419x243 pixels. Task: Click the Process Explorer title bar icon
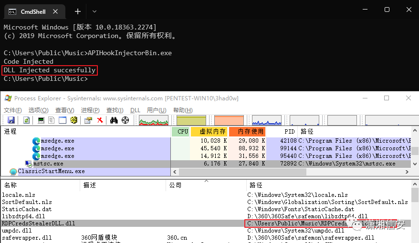point(8,98)
